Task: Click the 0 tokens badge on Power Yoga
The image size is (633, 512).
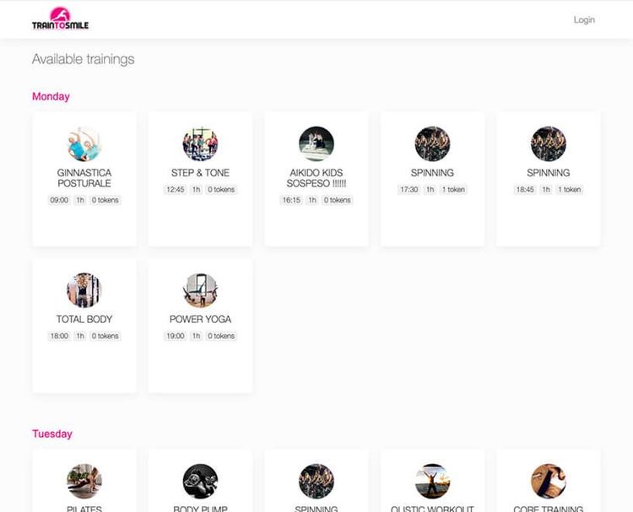Action: click(221, 336)
